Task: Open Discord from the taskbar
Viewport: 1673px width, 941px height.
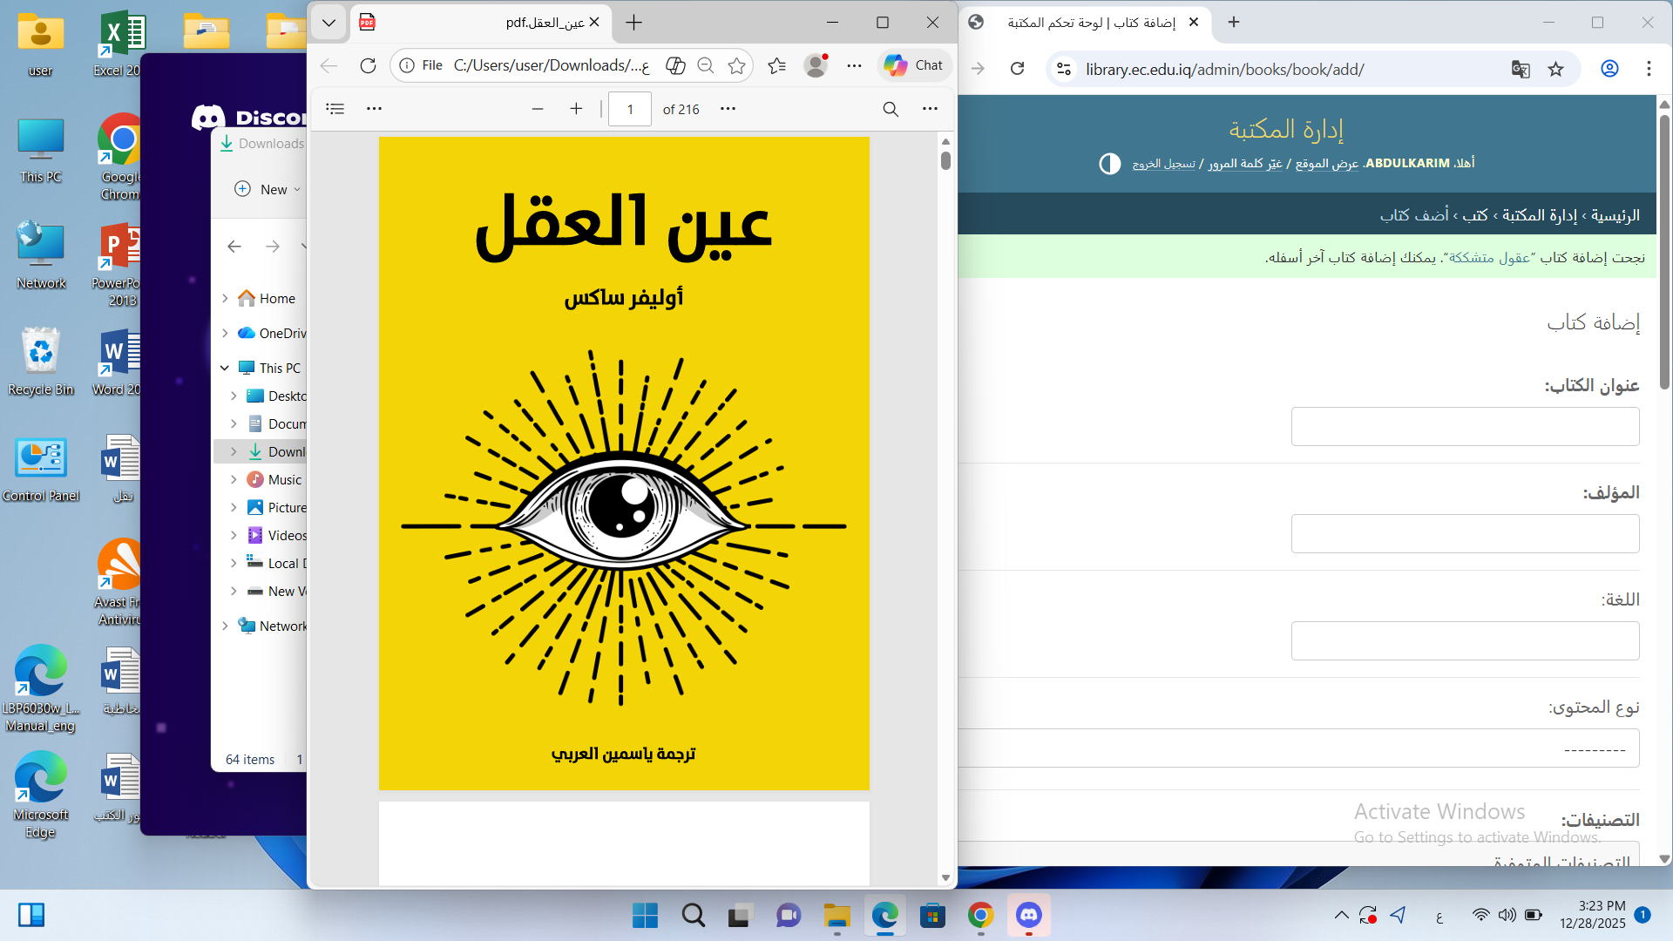Action: (1029, 916)
